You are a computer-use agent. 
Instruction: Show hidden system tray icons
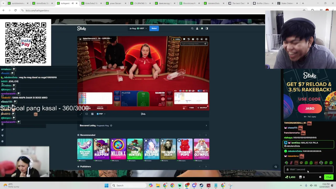[301, 186]
